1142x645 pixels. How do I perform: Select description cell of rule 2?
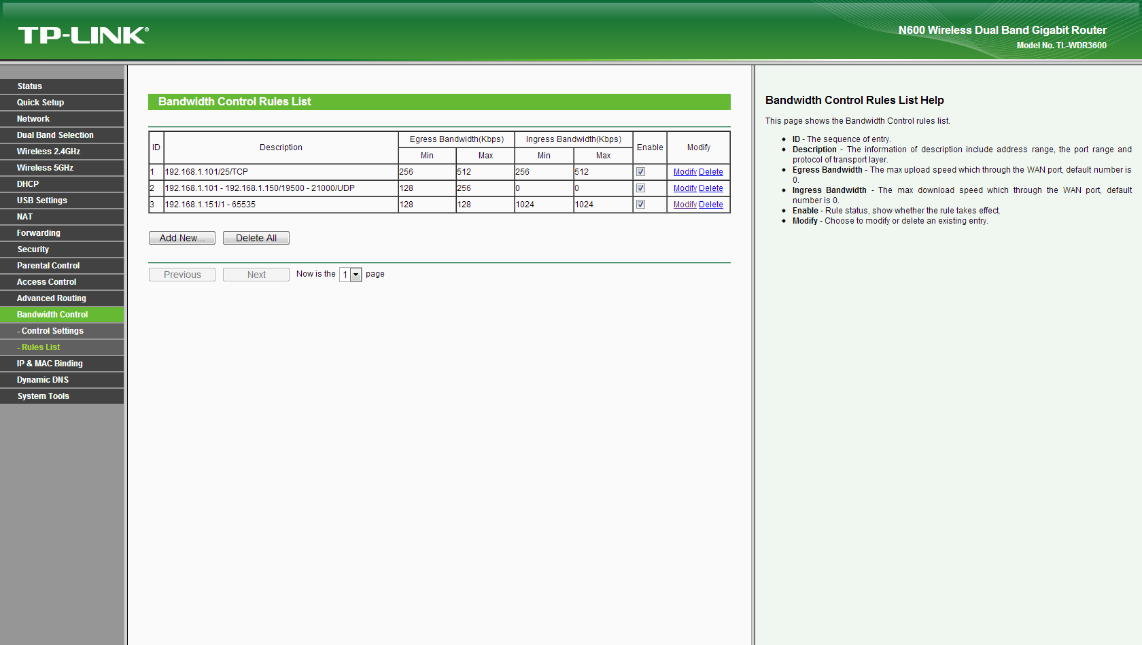[281, 188]
